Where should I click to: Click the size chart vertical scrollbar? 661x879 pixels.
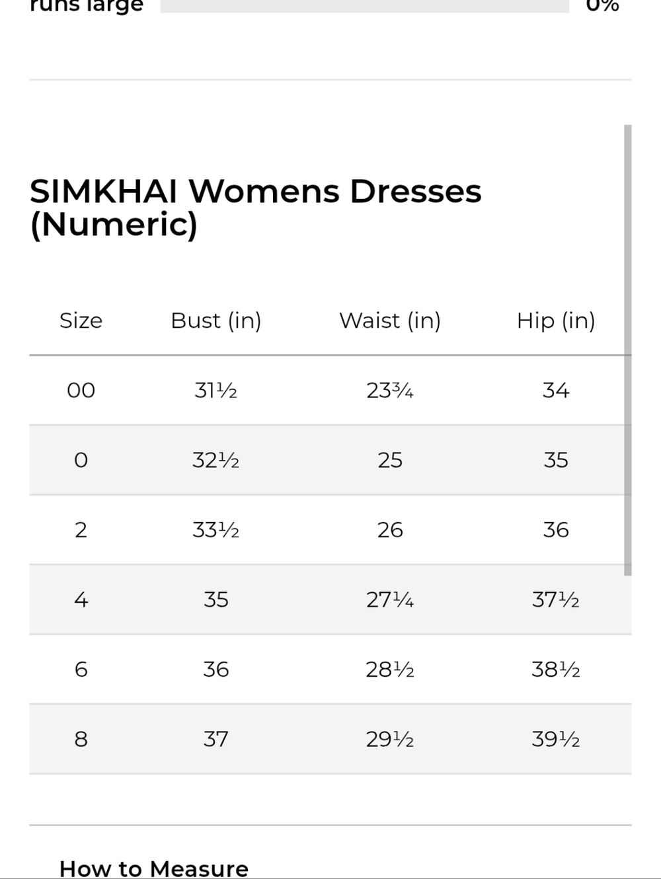[x=628, y=350]
